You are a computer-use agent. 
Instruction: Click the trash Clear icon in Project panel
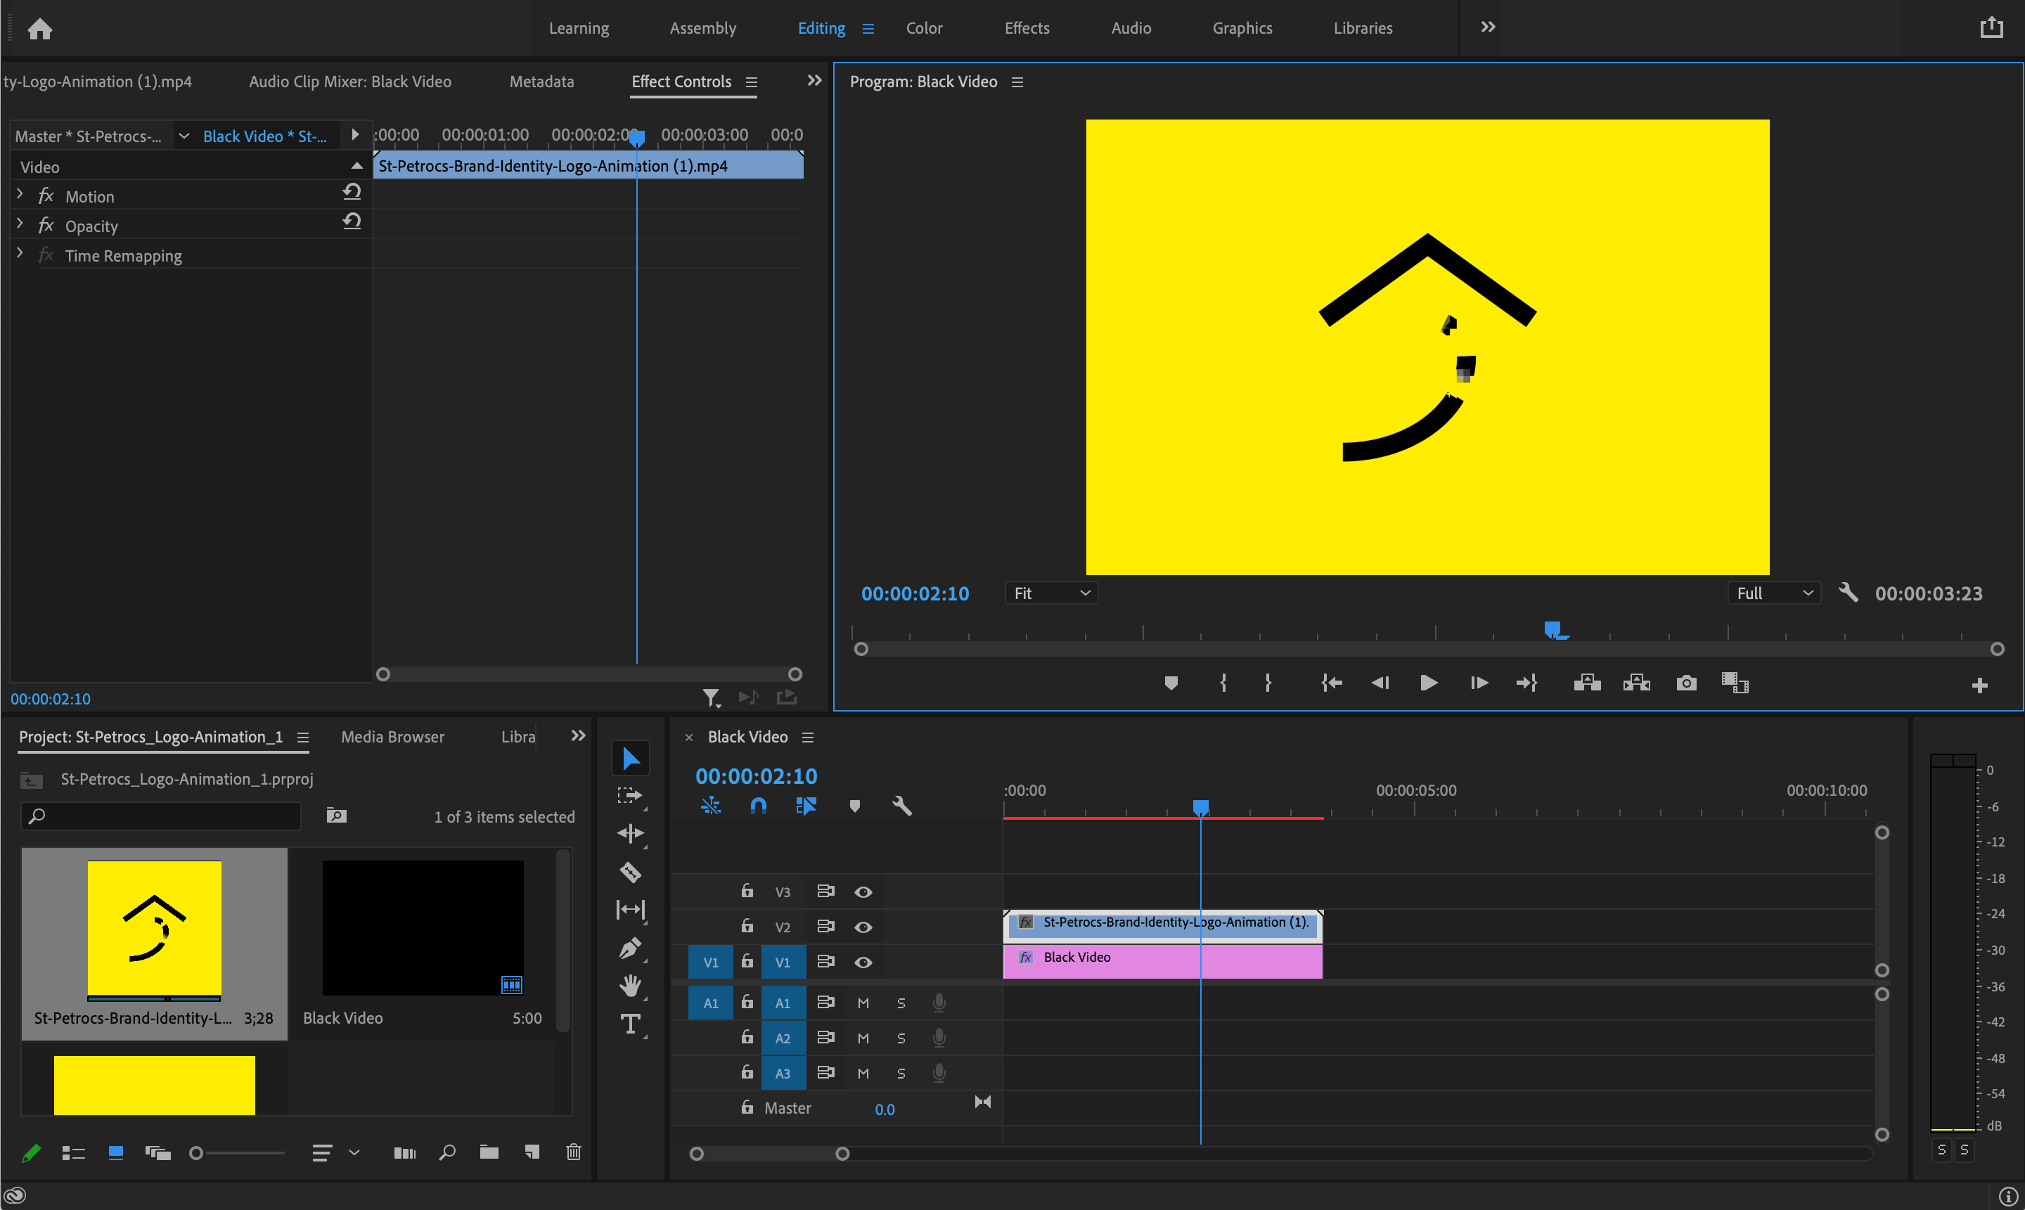click(x=573, y=1152)
